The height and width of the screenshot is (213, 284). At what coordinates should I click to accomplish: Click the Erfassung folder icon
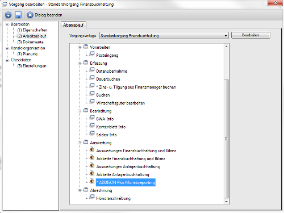click(86, 62)
